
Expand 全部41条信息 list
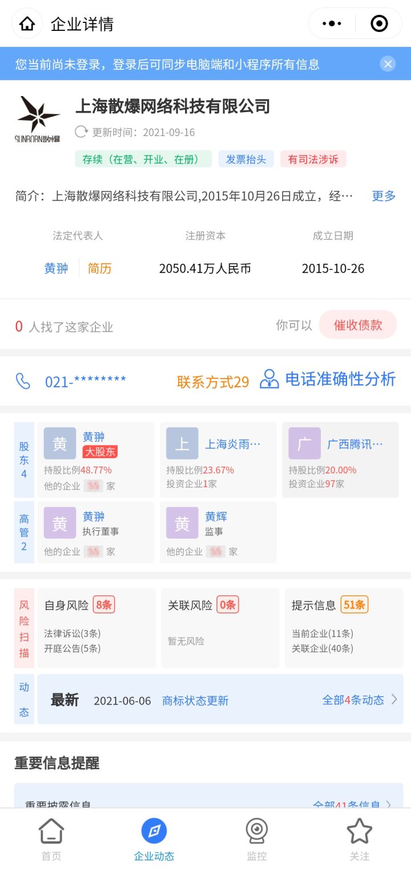click(x=352, y=805)
